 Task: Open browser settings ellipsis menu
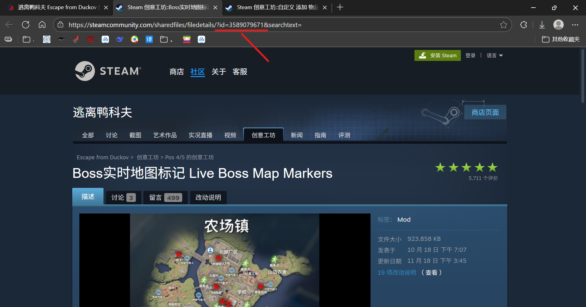click(x=575, y=25)
